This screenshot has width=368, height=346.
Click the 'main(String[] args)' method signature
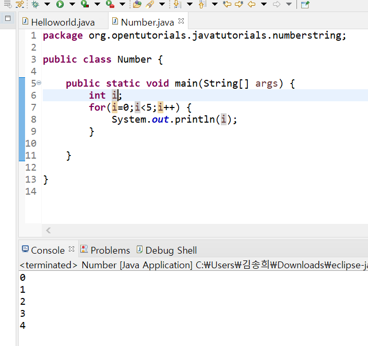tap(229, 83)
